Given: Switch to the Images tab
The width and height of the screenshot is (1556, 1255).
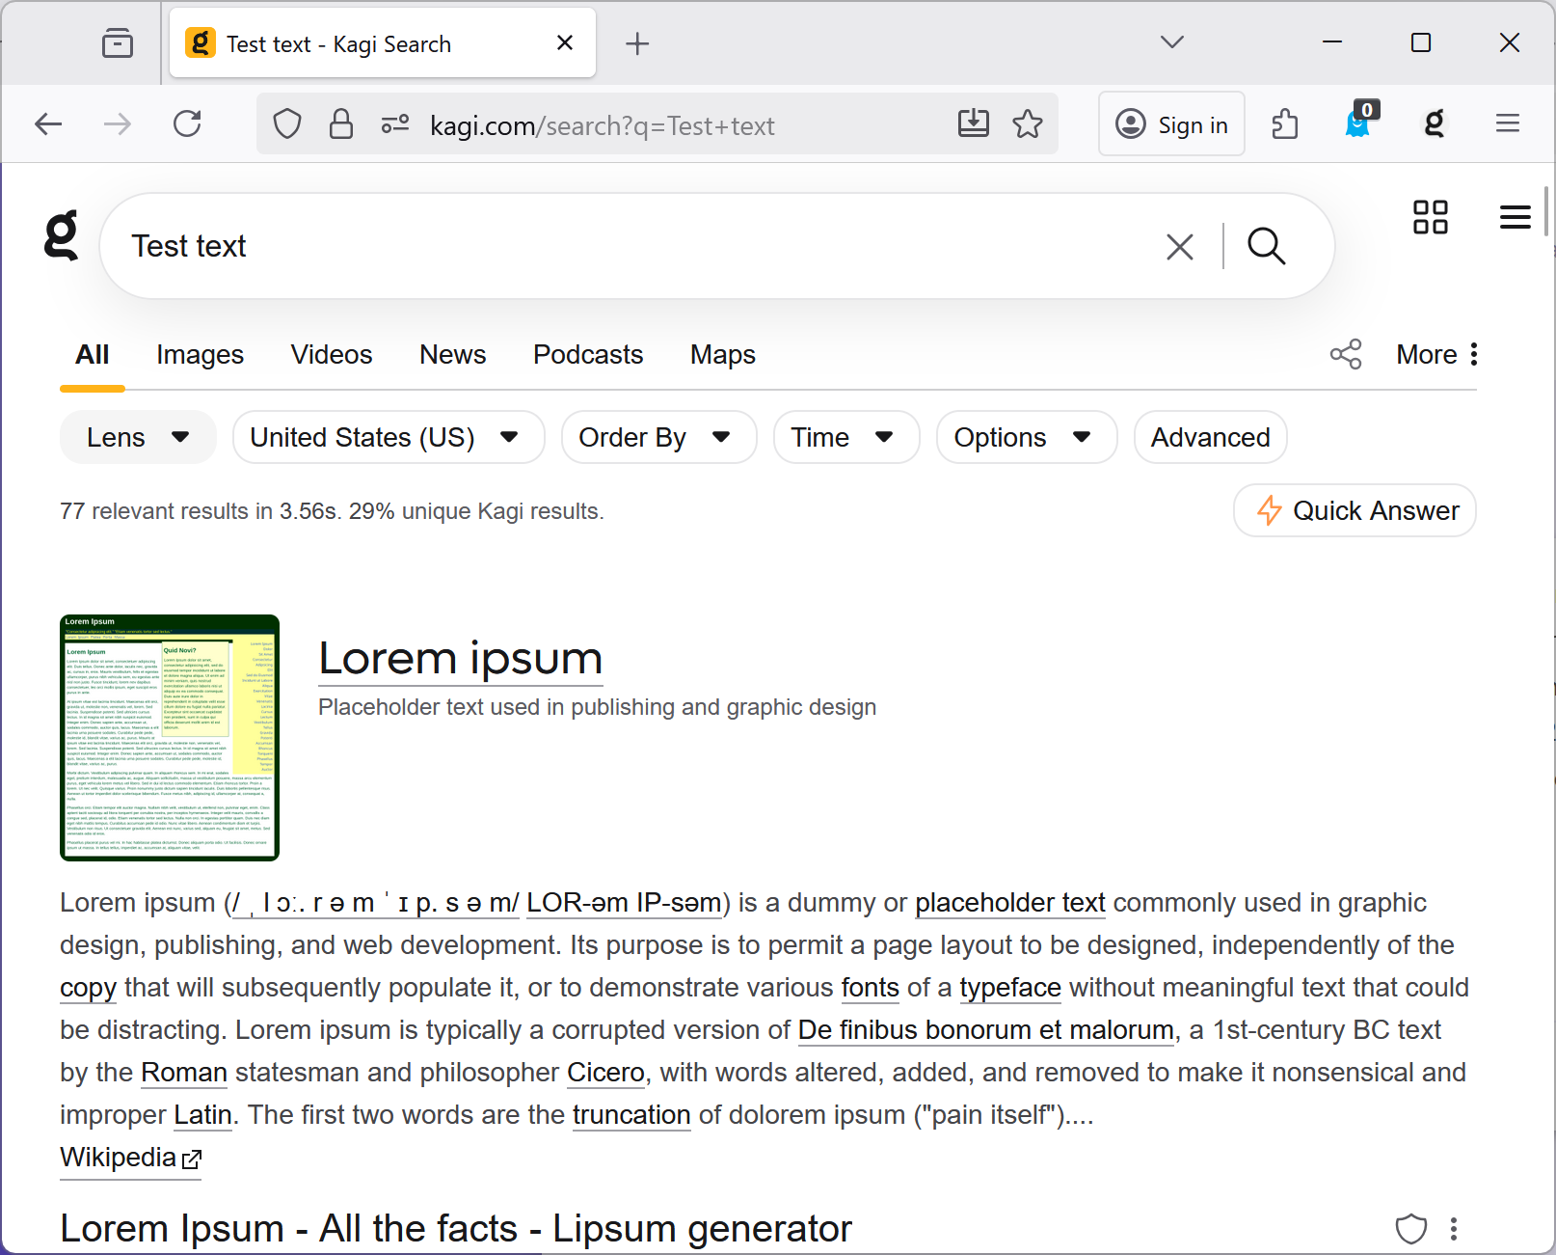Looking at the screenshot, I should pyautogui.click(x=200, y=355).
